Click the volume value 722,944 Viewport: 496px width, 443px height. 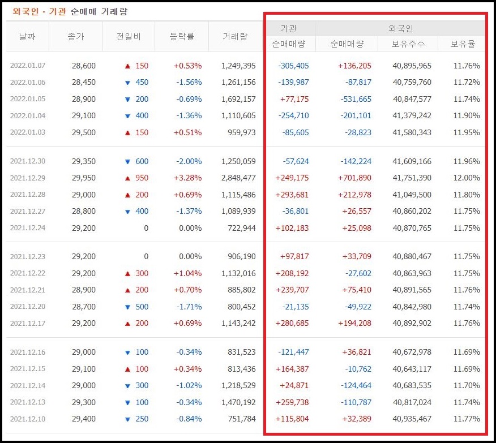pos(242,228)
